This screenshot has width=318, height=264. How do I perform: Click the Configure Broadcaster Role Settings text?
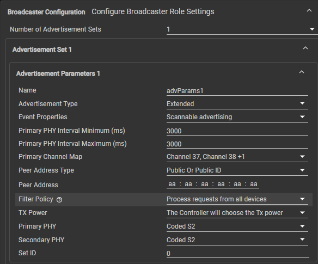pos(153,11)
